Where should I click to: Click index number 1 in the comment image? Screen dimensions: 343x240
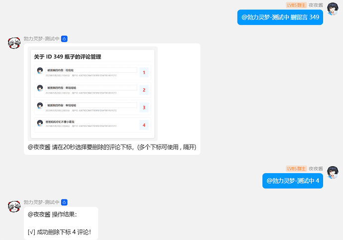click(144, 72)
